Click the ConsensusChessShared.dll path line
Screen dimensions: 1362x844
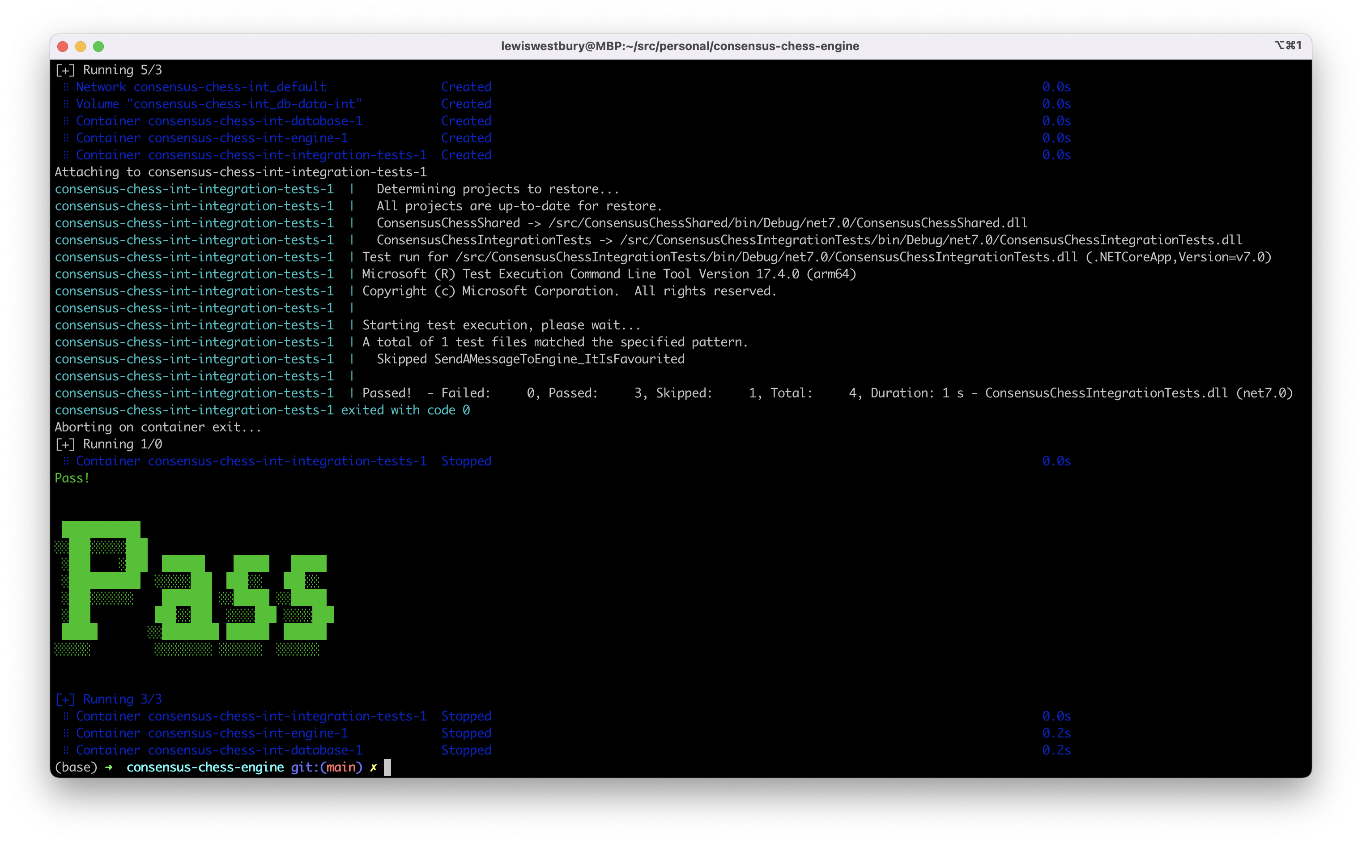click(x=702, y=223)
